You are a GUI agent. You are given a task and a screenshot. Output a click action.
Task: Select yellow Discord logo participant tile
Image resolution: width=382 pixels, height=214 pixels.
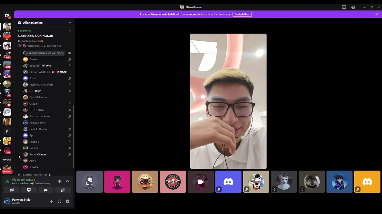[367, 182]
